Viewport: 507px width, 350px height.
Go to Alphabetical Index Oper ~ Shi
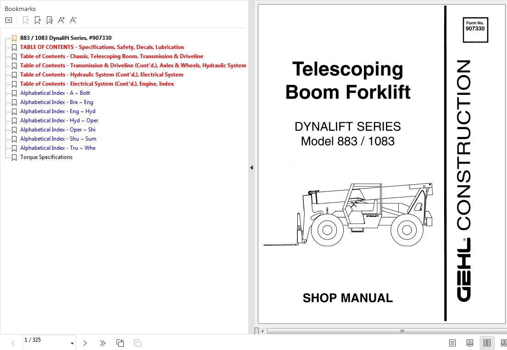(57, 130)
